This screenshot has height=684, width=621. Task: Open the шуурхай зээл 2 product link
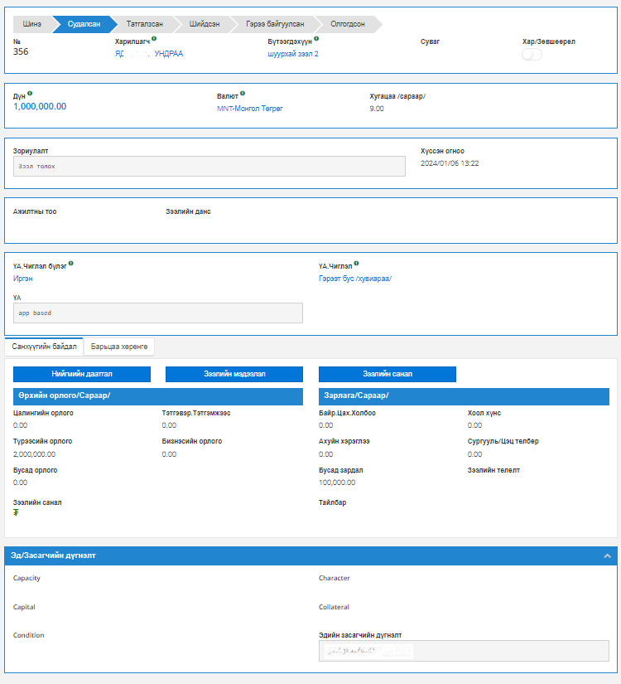pyautogui.click(x=293, y=54)
